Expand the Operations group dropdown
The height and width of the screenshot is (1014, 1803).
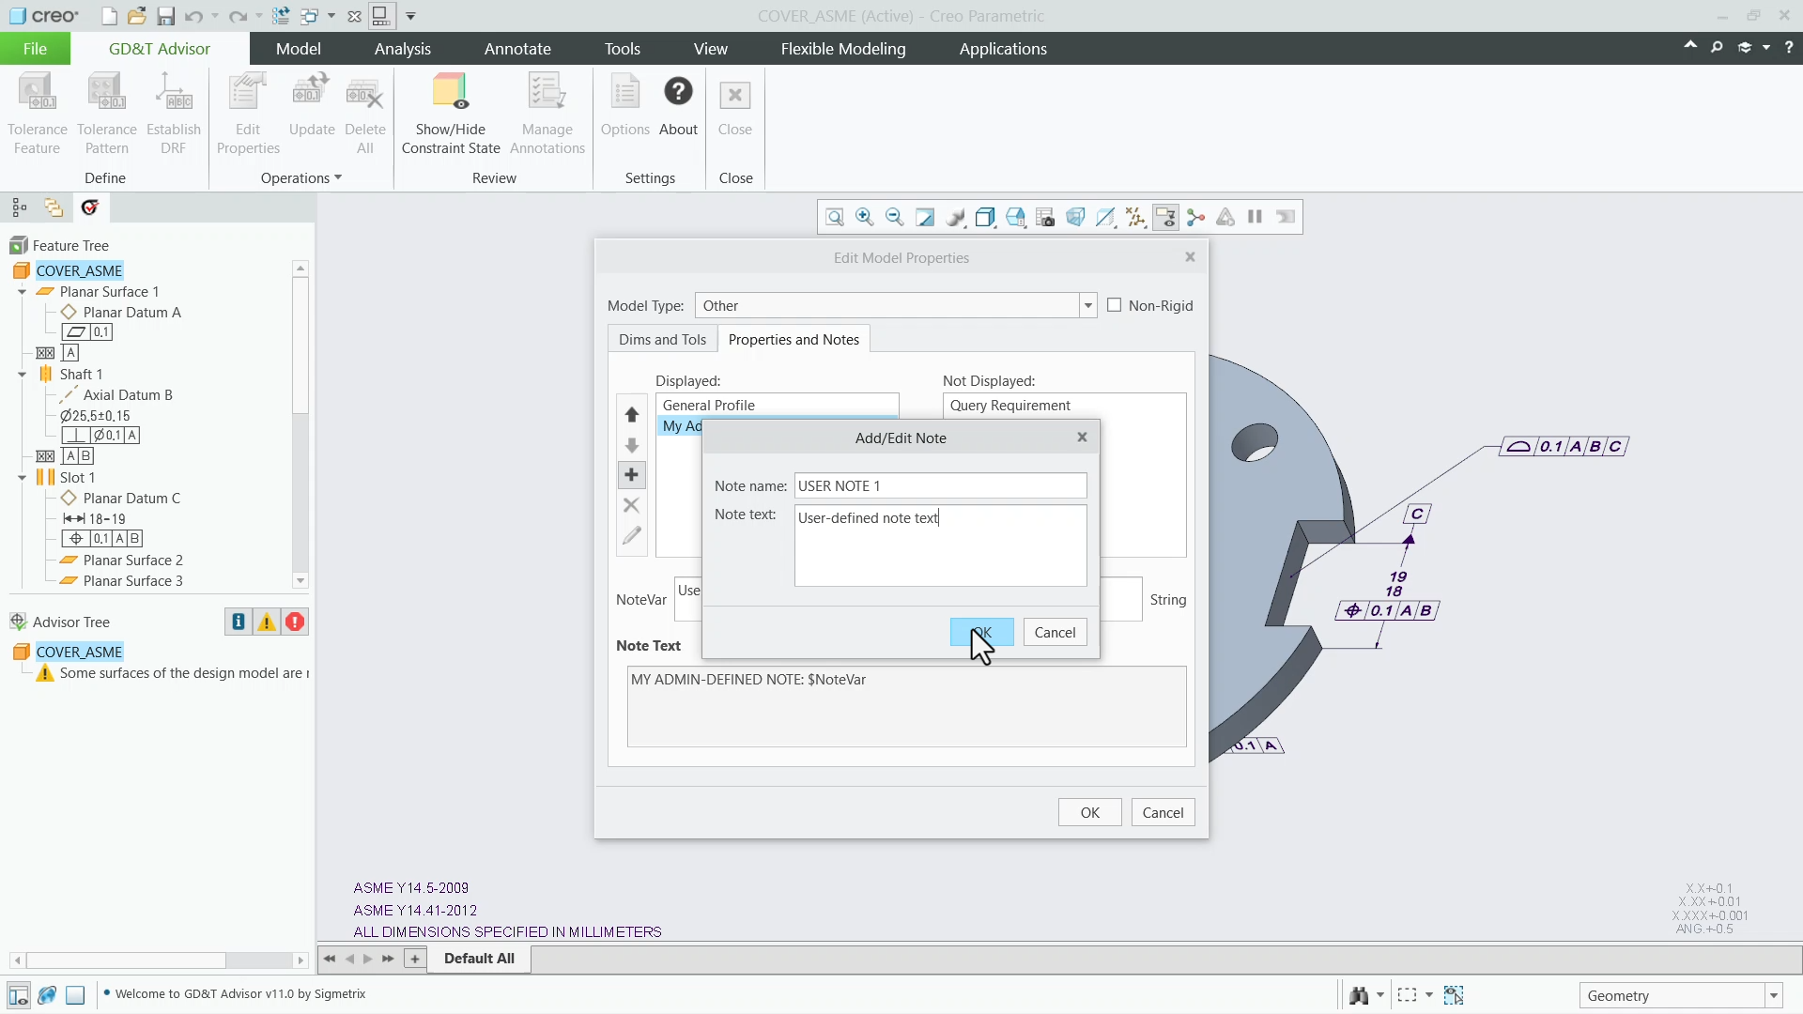tap(301, 178)
